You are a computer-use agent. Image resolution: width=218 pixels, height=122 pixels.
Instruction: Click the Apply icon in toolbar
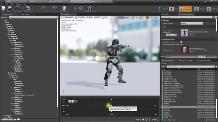(x=81, y=8)
